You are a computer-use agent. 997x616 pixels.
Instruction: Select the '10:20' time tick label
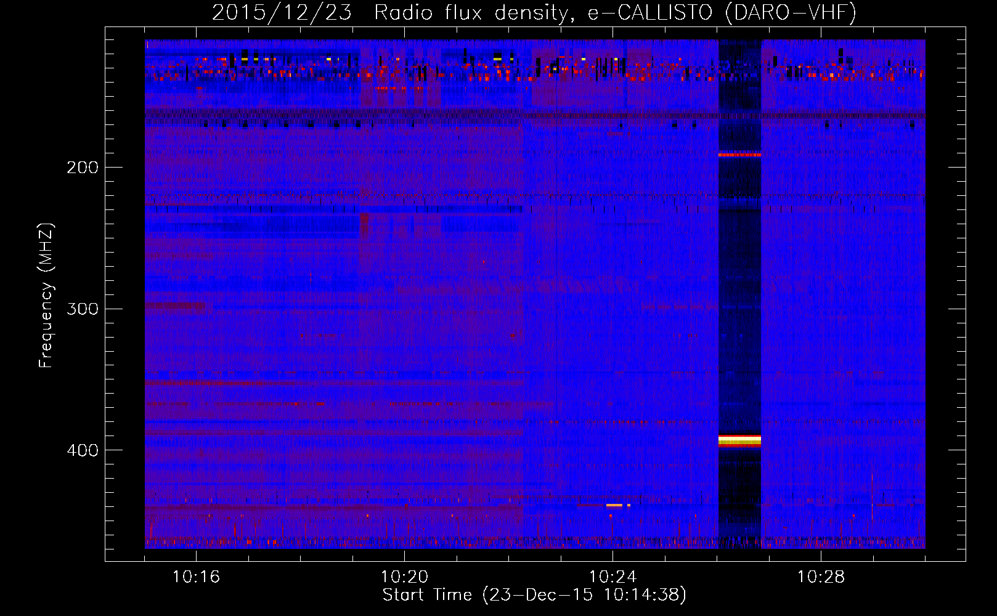click(x=404, y=577)
